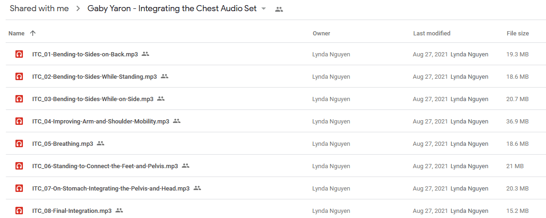Click shared people icon next to ITC_02-Bending-to-Sides-While-Standing.mp3
This screenshot has width=546, height=218.
point(165,76)
